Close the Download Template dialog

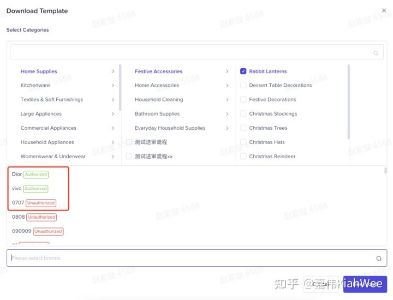click(x=384, y=10)
